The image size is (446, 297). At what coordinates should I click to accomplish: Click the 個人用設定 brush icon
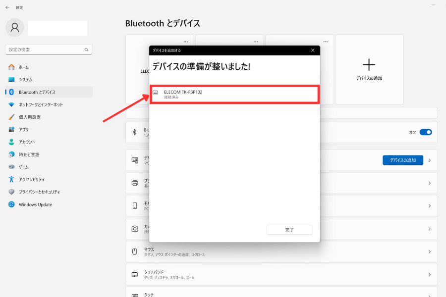point(11,117)
